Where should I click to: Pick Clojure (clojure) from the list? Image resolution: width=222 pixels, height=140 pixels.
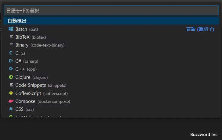(111, 77)
